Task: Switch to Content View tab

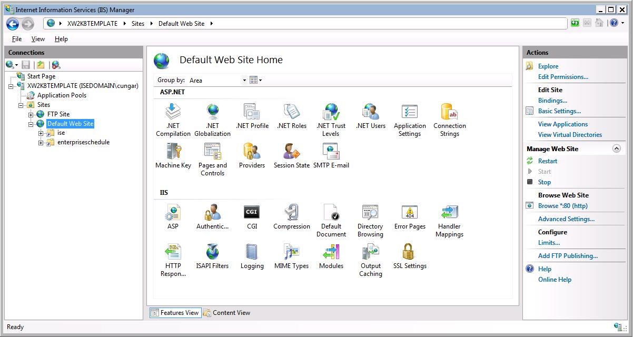Action: point(226,313)
